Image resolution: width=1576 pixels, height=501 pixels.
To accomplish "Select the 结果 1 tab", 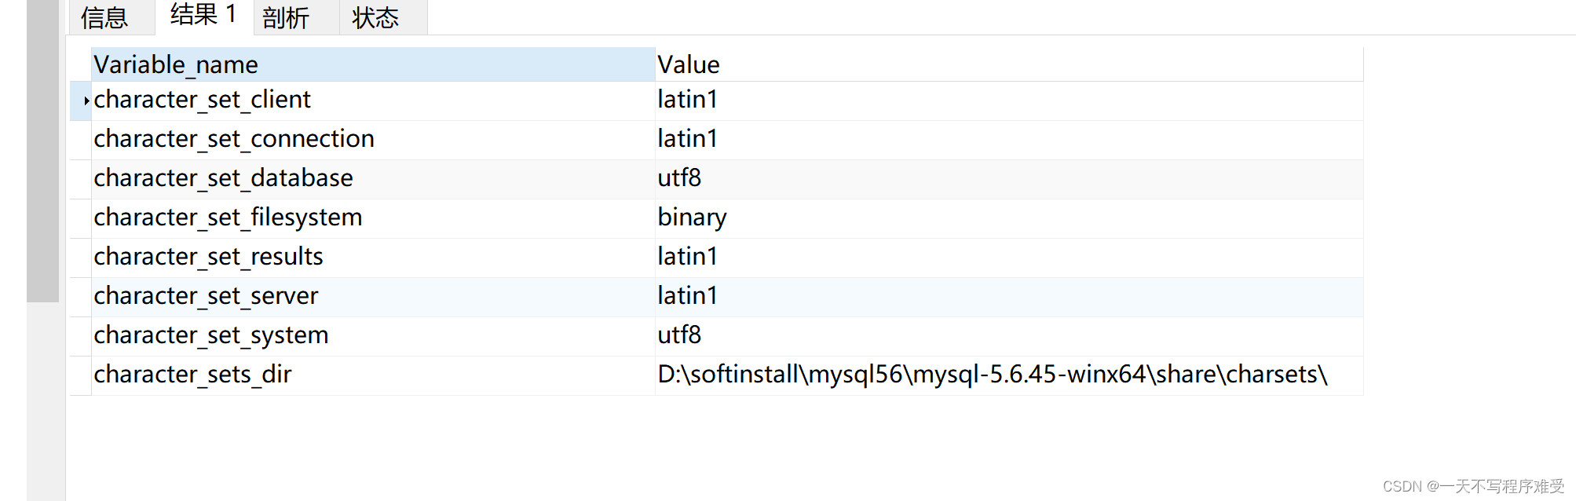I will (204, 16).
